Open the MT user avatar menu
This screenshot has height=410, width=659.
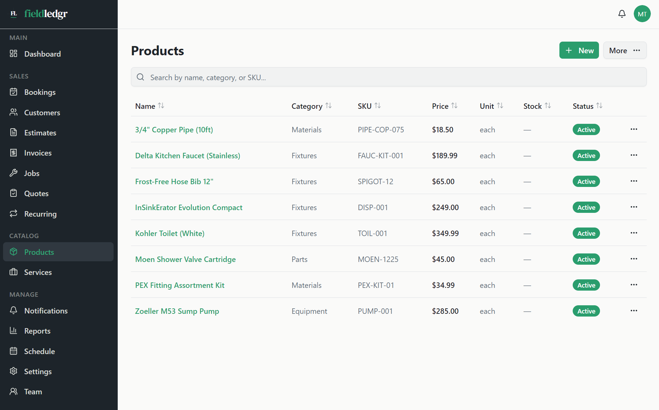(642, 14)
